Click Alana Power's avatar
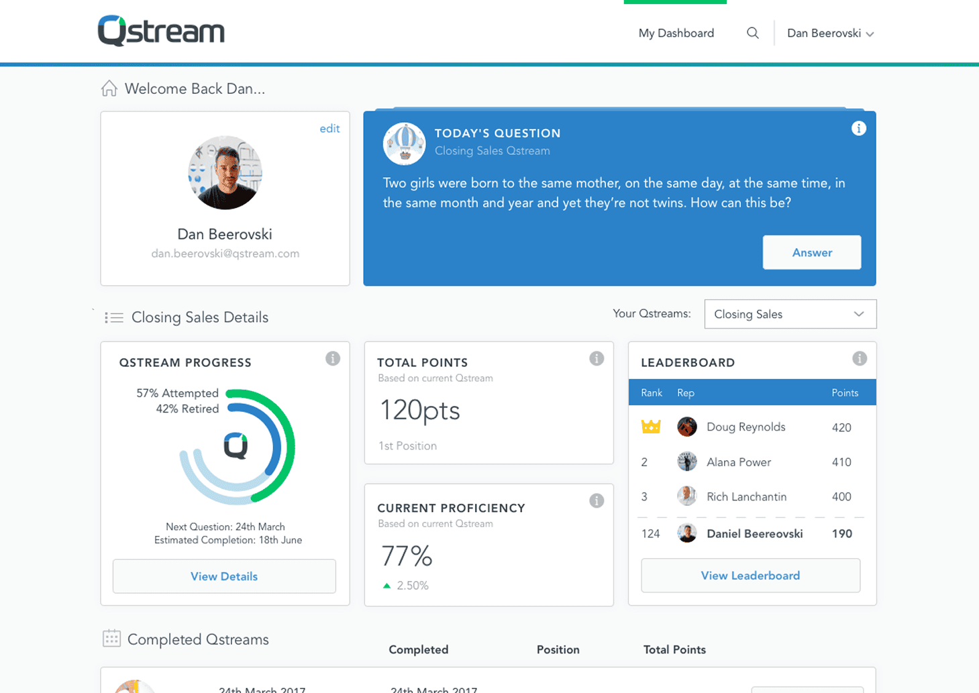The image size is (979, 693). click(x=687, y=462)
